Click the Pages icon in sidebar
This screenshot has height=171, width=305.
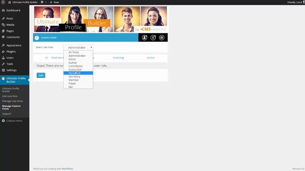[3, 31]
